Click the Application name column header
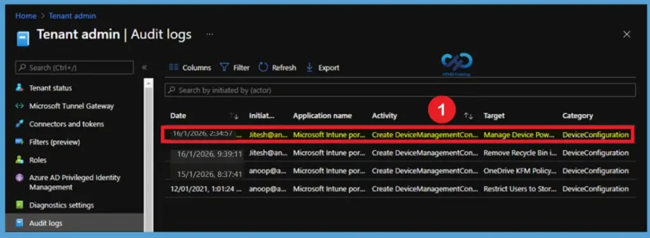The width and height of the screenshot is (650, 238). 322,116
